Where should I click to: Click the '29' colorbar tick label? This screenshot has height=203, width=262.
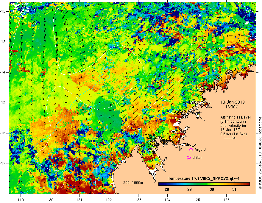pos(189,190)
